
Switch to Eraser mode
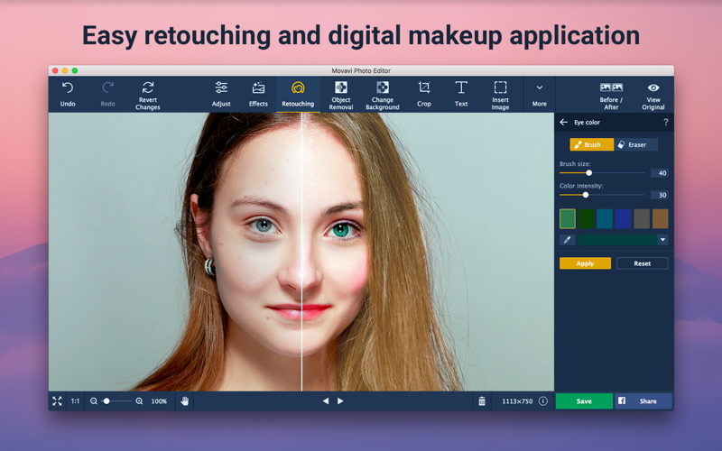(x=635, y=144)
